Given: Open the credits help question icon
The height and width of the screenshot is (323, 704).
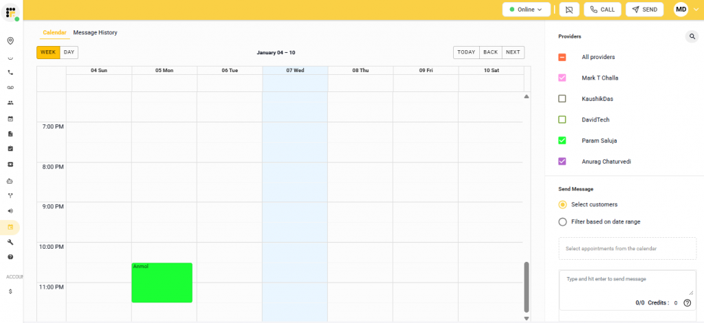Looking at the screenshot, I should [687, 303].
